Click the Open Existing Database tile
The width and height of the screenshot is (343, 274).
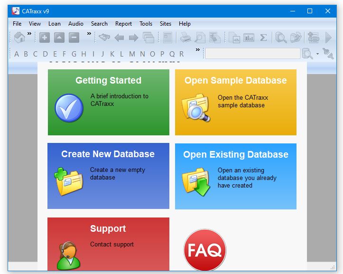[x=236, y=176]
